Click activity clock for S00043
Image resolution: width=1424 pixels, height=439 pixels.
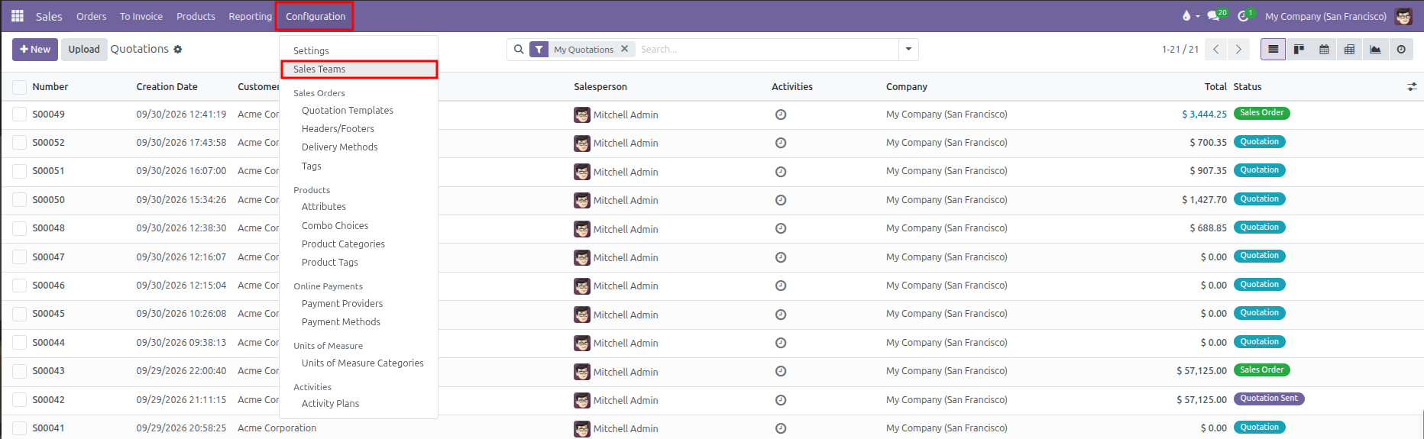click(x=781, y=371)
